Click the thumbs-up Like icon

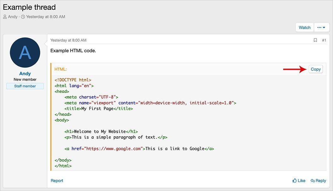[295, 181]
